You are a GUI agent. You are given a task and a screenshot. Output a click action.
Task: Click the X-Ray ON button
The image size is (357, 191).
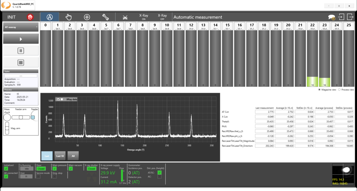pos(144,17)
